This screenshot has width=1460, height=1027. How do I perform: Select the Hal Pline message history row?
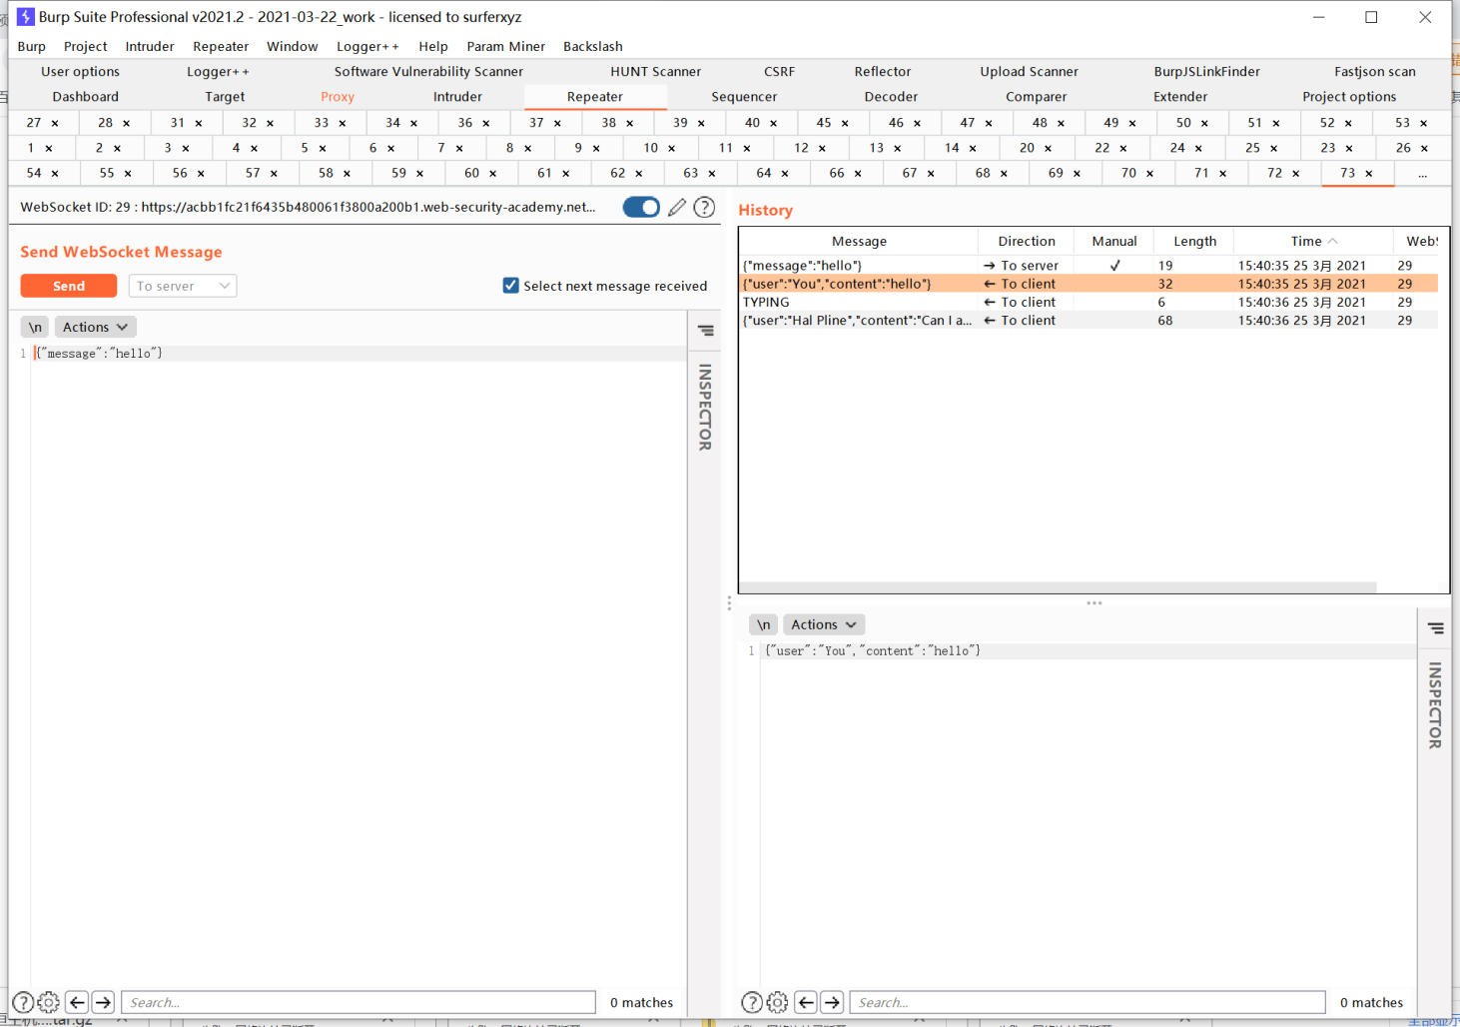[x=1089, y=321]
